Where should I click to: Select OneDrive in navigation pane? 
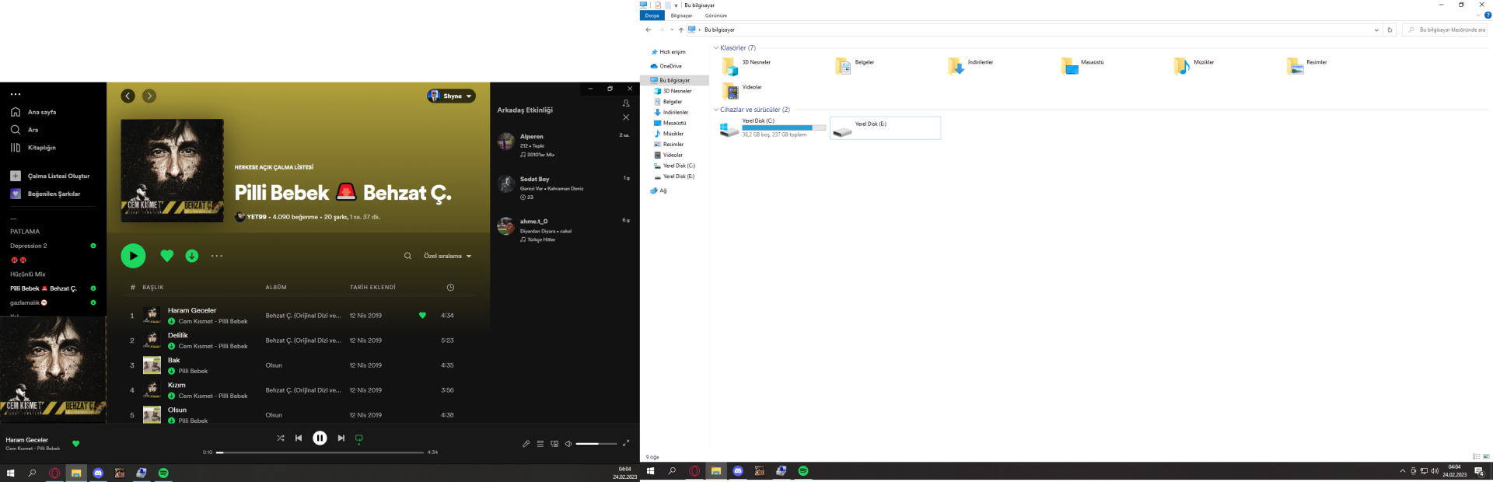[x=671, y=66]
